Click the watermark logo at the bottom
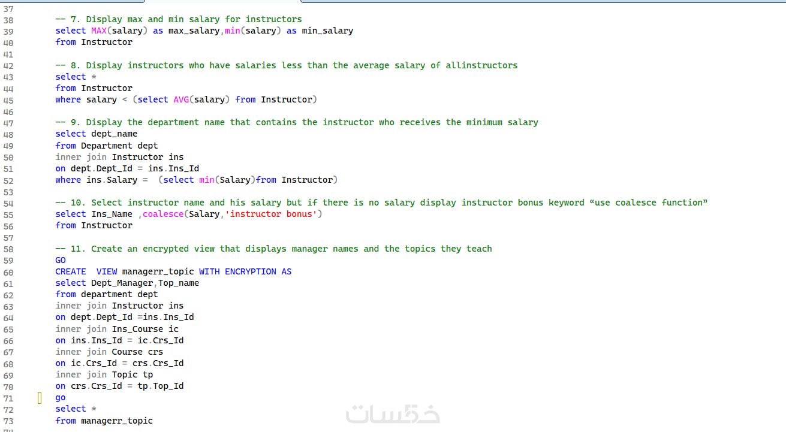This screenshot has width=786, height=432. [x=393, y=413]
